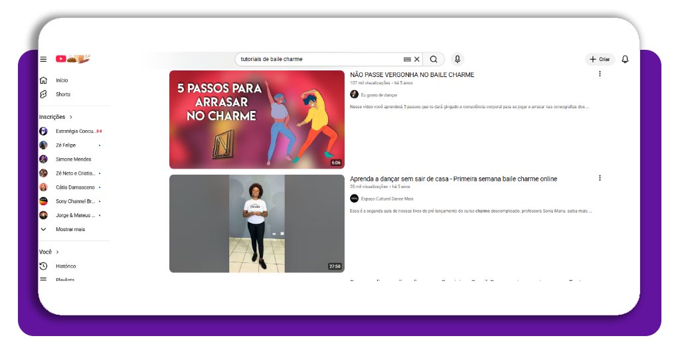The width and height of the screenshot is (680, 356).
Task: Open Espaço Cultural Dance Maia channel
Action: pos(386,199)
